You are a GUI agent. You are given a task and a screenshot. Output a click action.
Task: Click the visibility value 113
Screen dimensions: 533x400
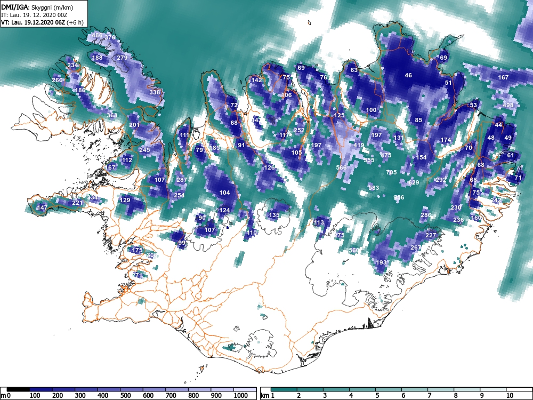point(319,222)
